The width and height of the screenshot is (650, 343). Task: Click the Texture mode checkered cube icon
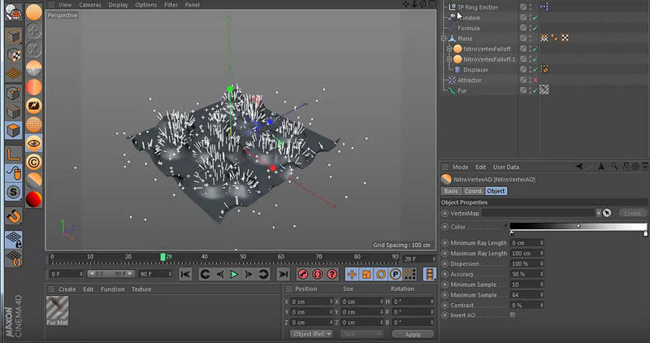click(x=13, y=55)
